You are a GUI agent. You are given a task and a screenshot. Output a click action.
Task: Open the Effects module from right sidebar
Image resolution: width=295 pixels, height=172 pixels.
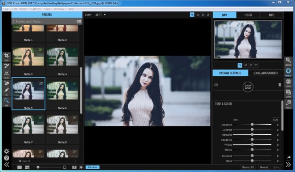point(289,83)
